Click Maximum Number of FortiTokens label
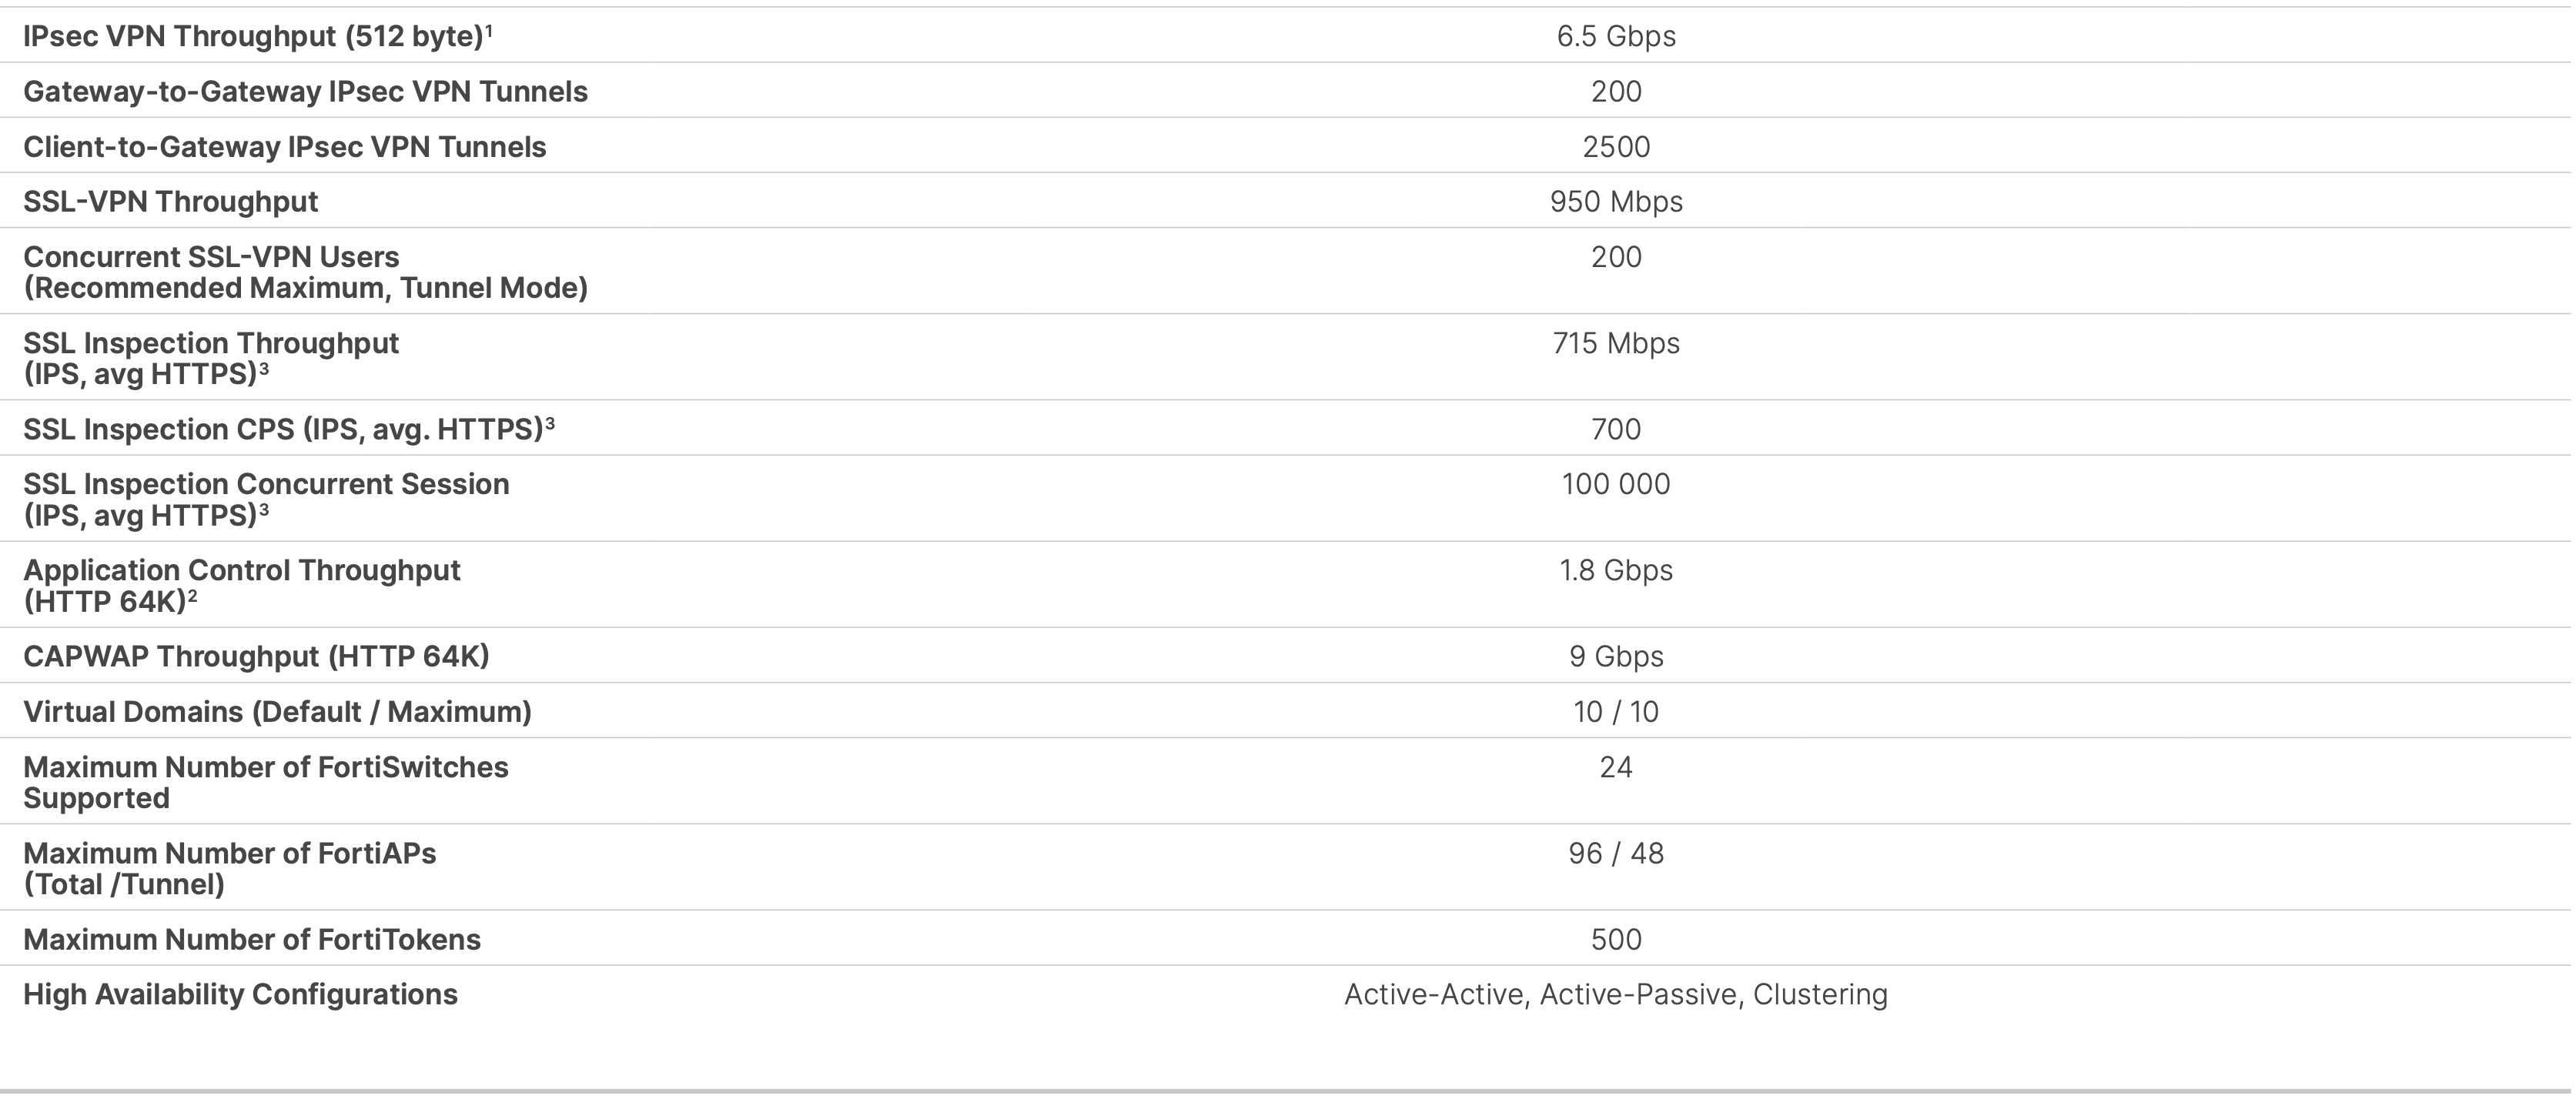The image size is (2576, 1099). point(252,939)
